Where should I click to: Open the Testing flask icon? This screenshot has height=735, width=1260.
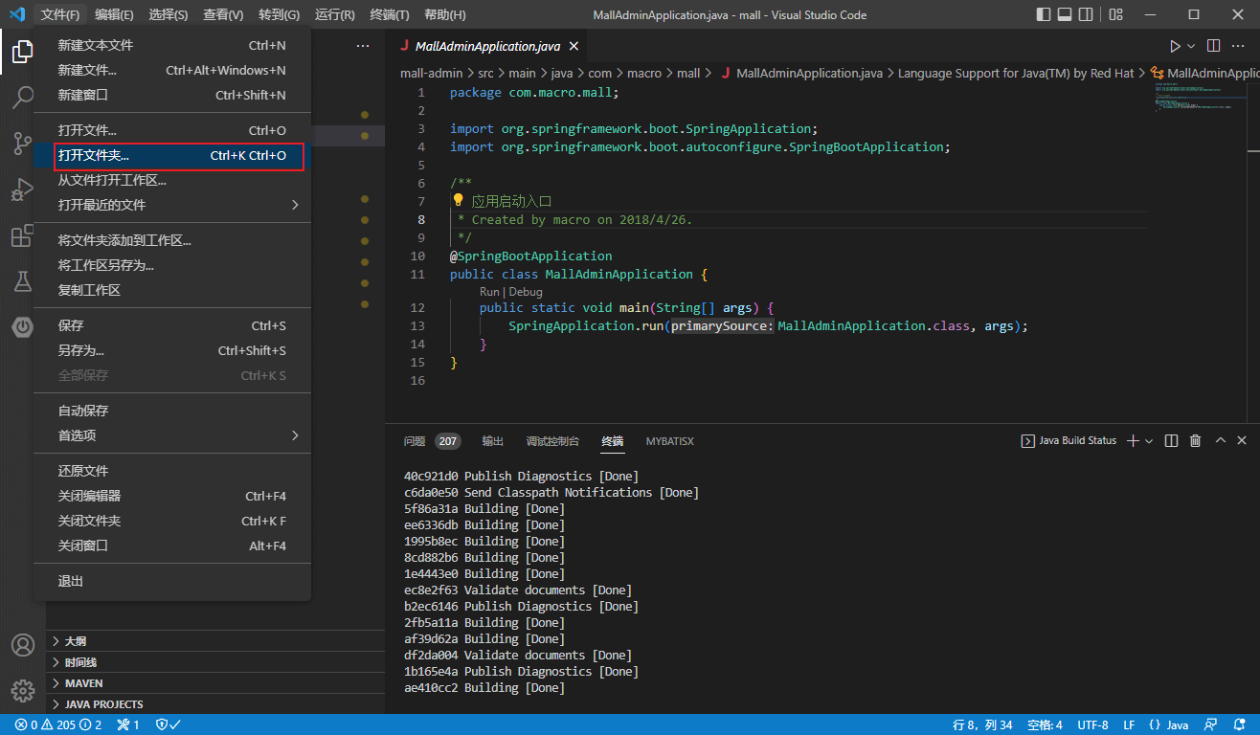click(x=23, y=281)
